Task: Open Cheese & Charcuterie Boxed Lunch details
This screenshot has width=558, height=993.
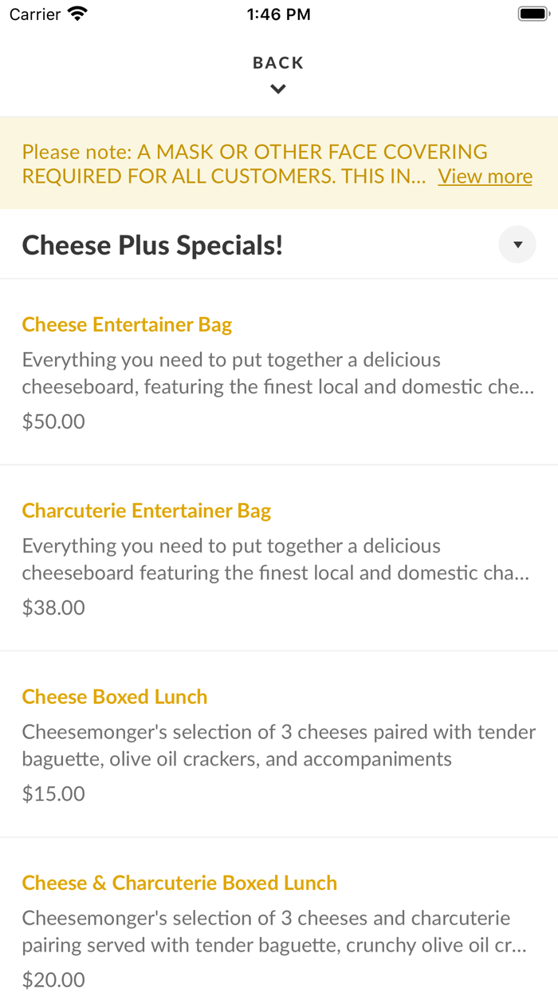Action: [179, 883]
